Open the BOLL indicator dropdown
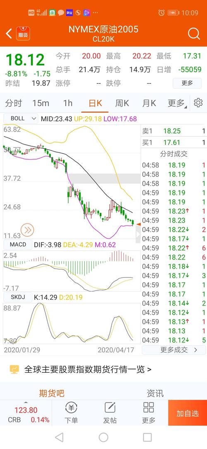This screenshot has height=449, width=207. tap(21, 118)
